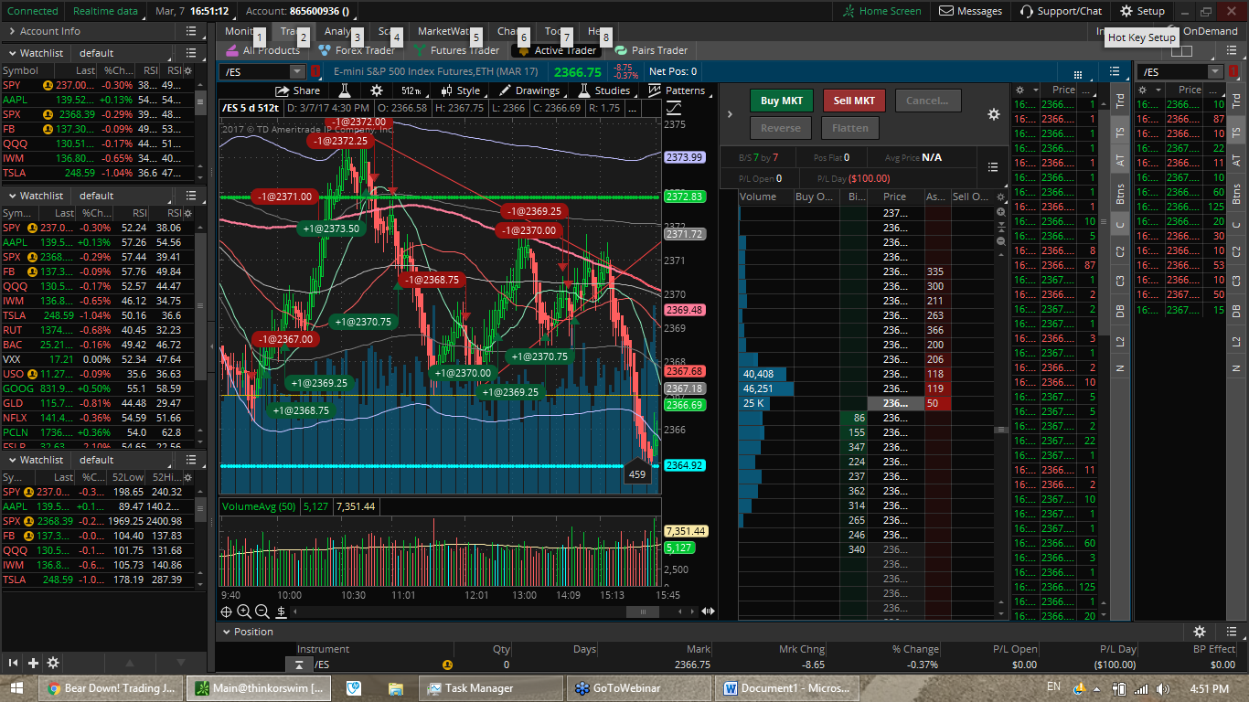
Task: Switch to Forex Trader sub-tab
Action: click(x=357, y=50)
